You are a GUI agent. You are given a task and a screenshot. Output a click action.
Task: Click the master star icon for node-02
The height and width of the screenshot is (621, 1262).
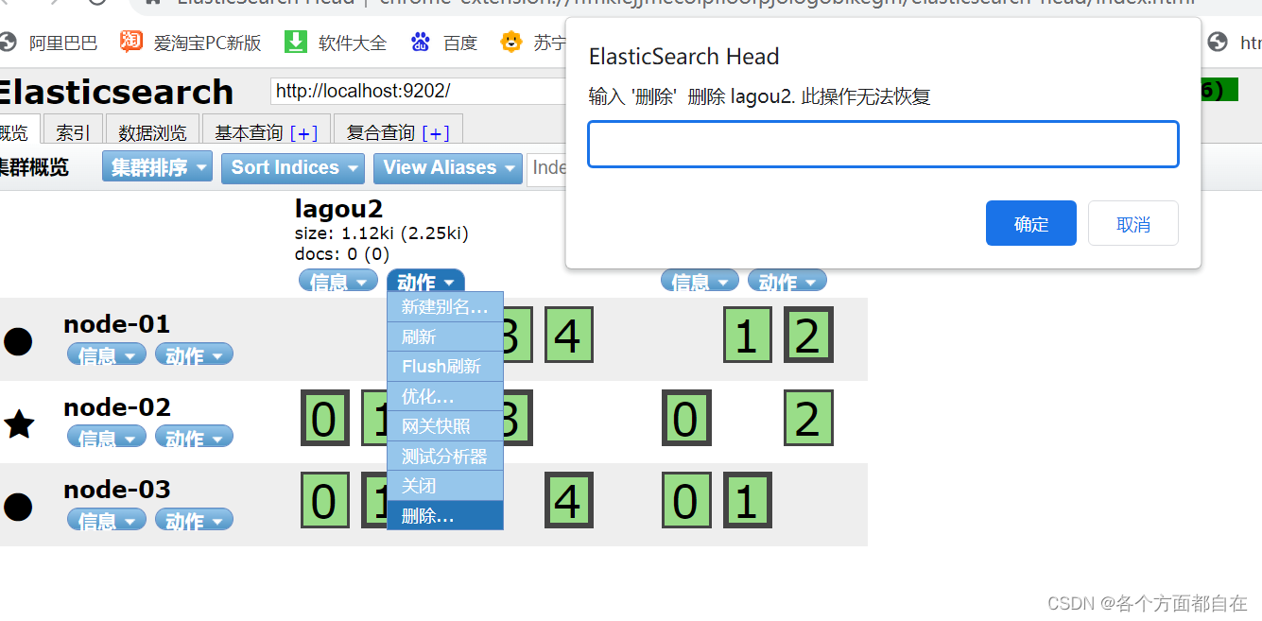pos(19,423)
